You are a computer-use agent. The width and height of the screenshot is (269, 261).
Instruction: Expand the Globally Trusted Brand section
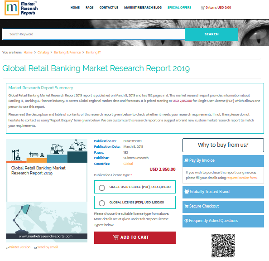click(223, 192)
